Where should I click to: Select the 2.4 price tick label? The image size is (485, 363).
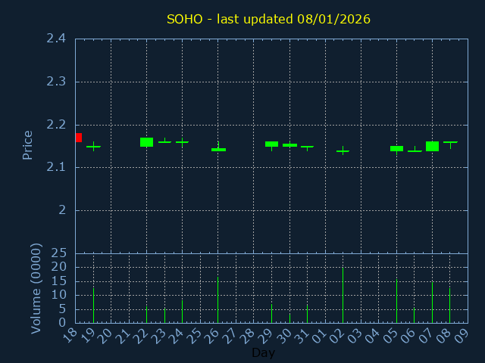point(55,39)
